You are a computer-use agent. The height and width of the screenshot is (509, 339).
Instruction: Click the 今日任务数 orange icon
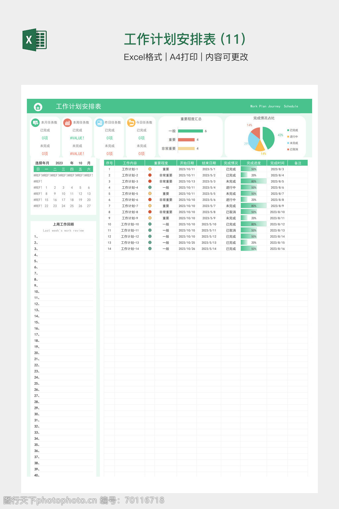pos(131,123)
